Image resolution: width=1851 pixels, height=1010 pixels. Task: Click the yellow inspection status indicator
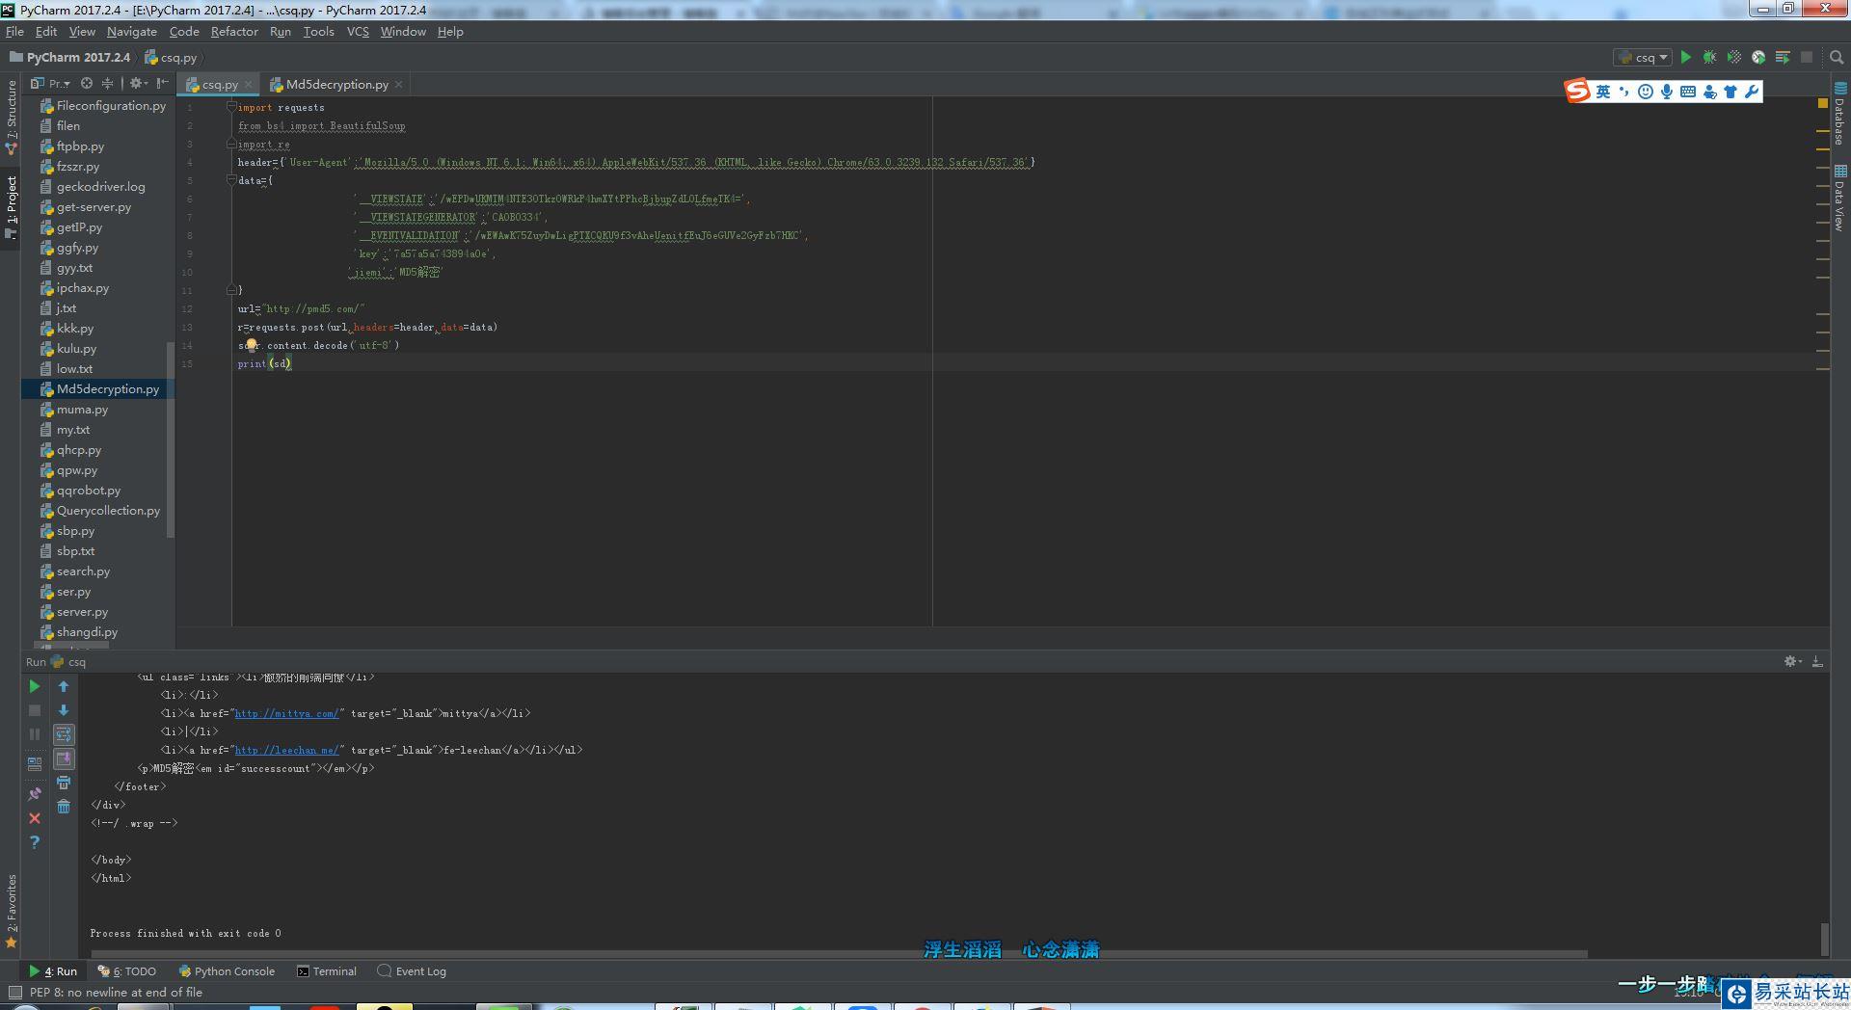tap(1822, 102)
